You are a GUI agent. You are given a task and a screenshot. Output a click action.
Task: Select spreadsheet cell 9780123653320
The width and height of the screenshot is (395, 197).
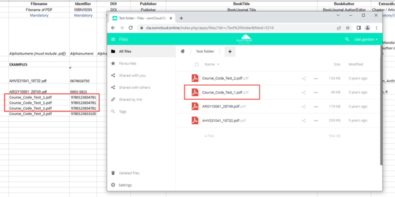click(83, 114)
